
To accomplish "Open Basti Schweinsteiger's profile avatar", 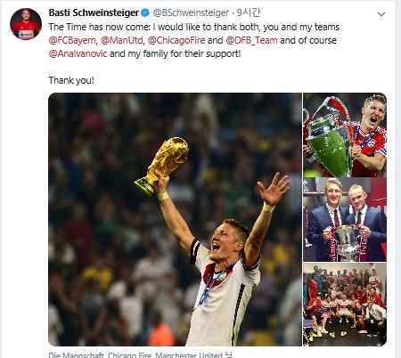I will point(26,24).
